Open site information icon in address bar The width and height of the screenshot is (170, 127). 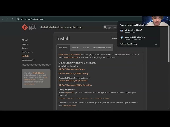pos(18,19)
